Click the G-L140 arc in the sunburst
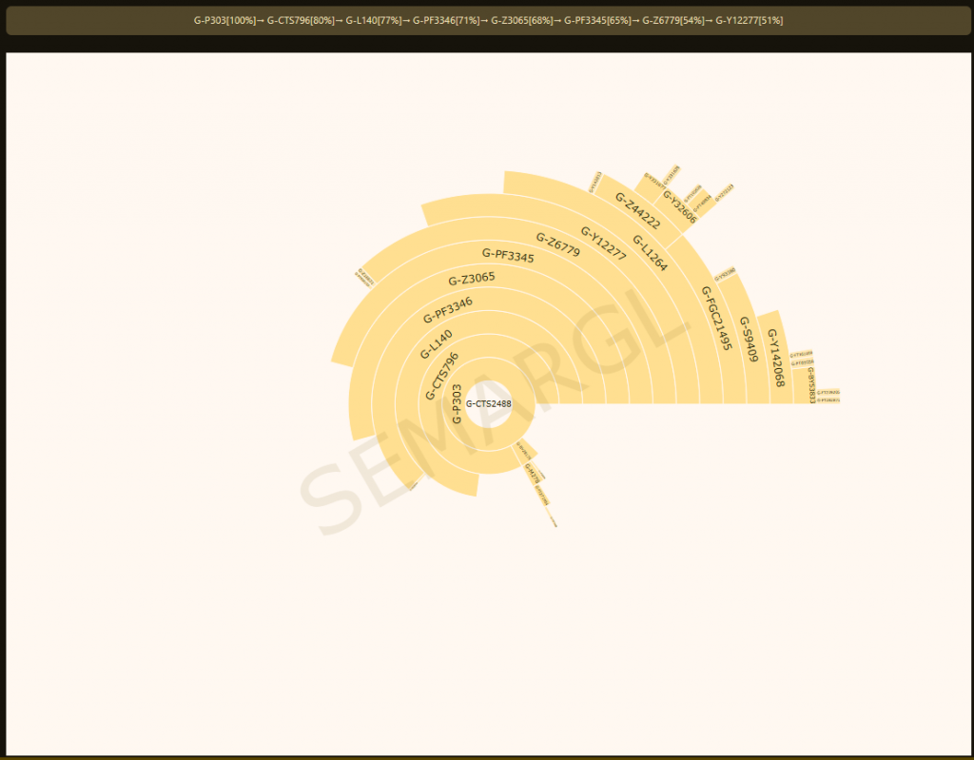This screenshot has width=974, height=760. (436, 344)
